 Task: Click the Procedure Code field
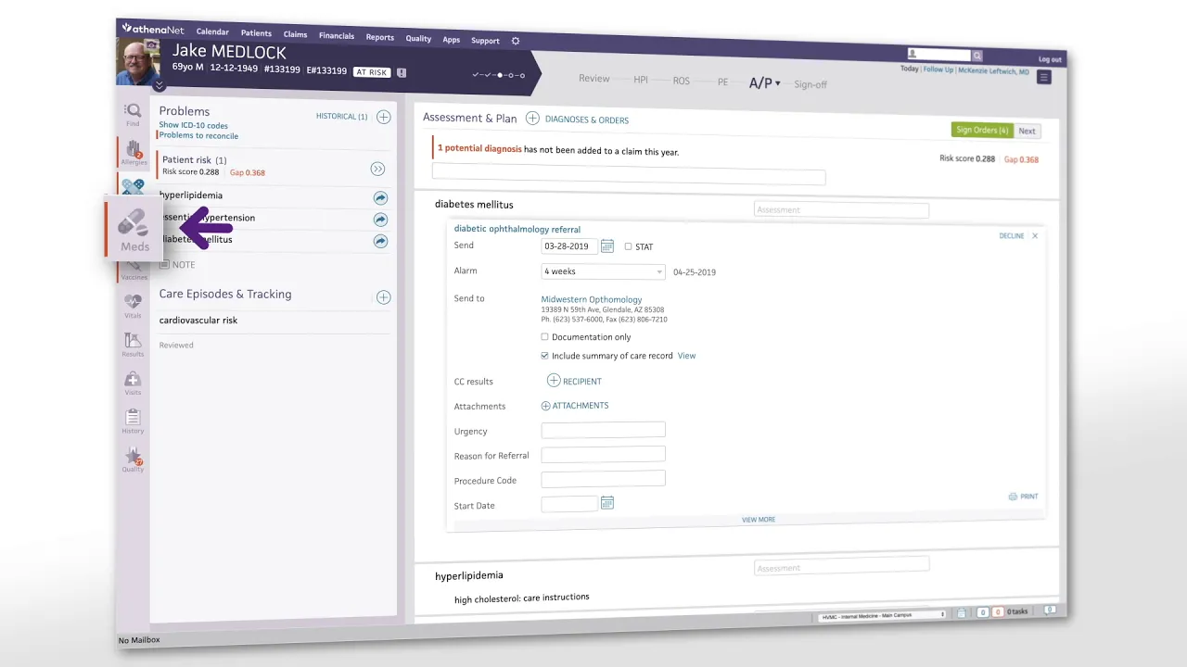[603, 479]
